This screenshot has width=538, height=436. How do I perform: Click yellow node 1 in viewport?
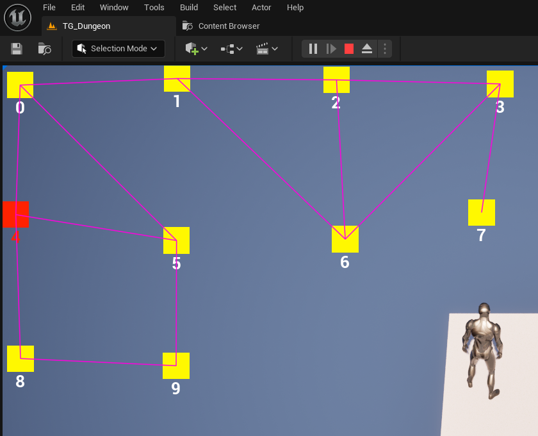click(177, 79)
